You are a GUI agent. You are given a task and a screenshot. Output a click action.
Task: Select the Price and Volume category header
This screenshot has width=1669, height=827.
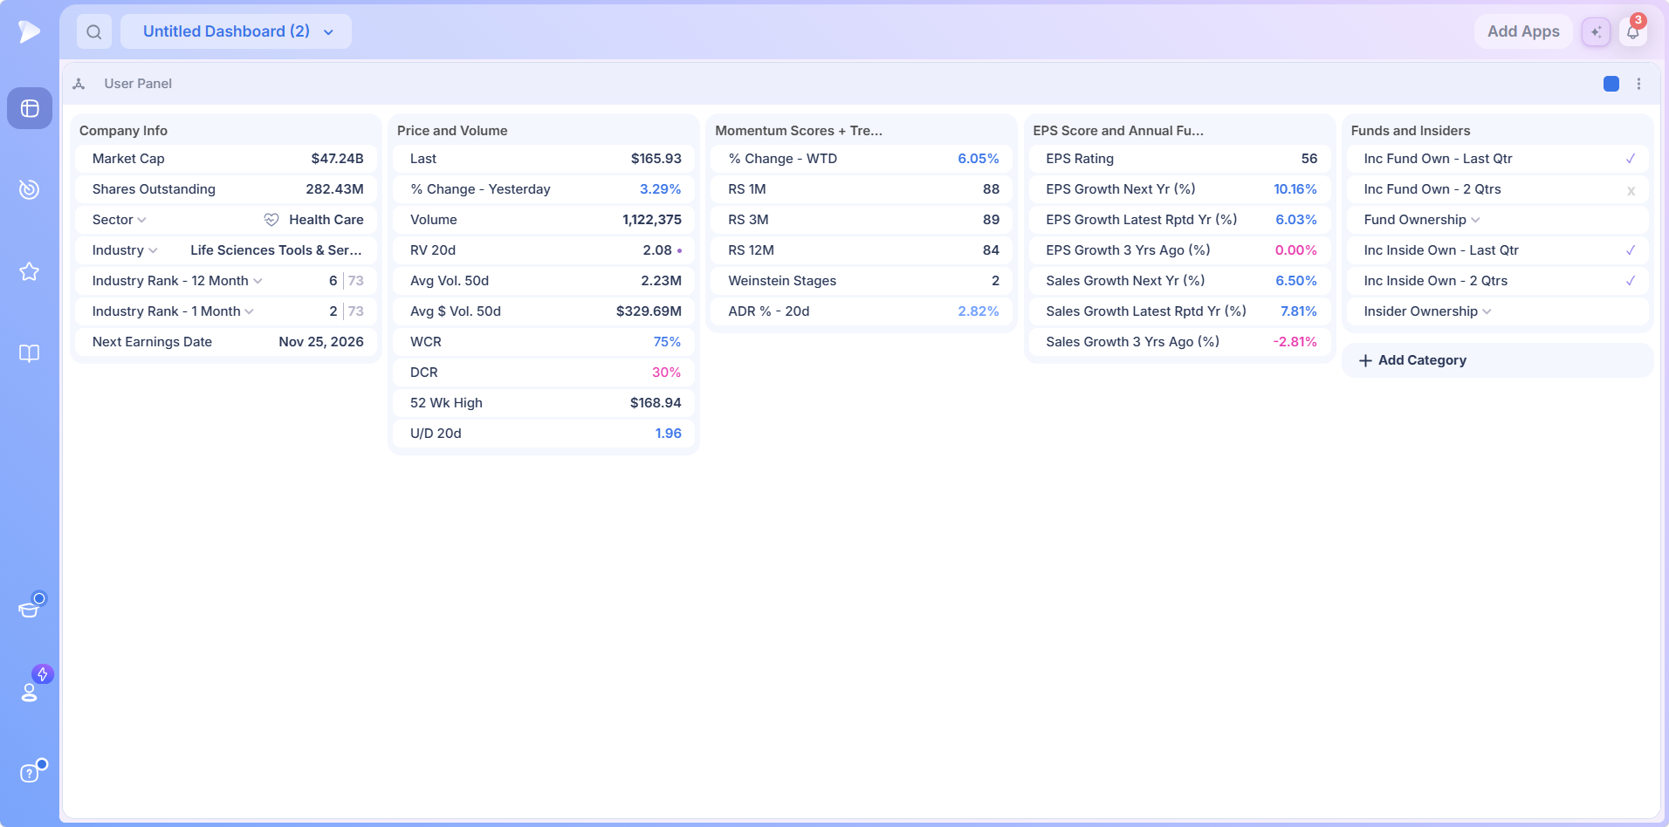[x=452, y=131]
